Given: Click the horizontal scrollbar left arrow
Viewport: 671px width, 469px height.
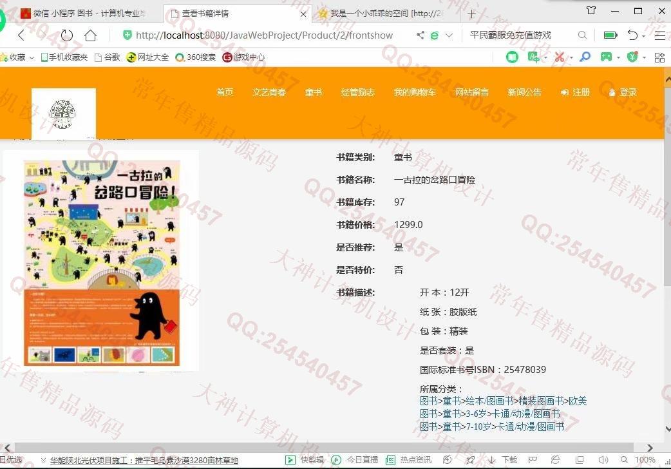Looking at the screenshot, I should pos(7,448).
